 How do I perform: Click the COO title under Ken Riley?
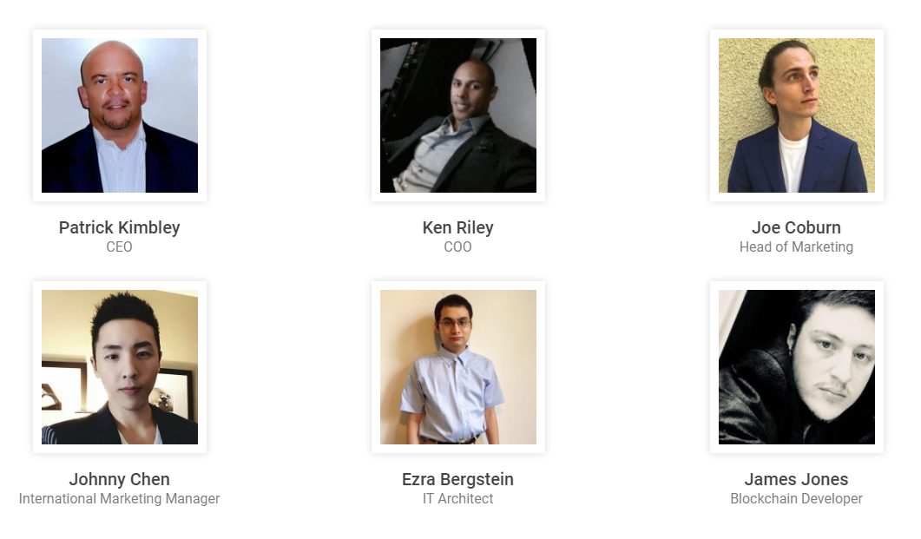(457, 247)
